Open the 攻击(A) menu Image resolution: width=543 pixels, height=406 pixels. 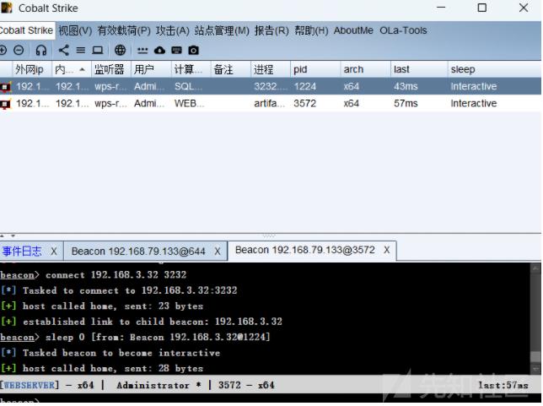click(x=173, y=30)
